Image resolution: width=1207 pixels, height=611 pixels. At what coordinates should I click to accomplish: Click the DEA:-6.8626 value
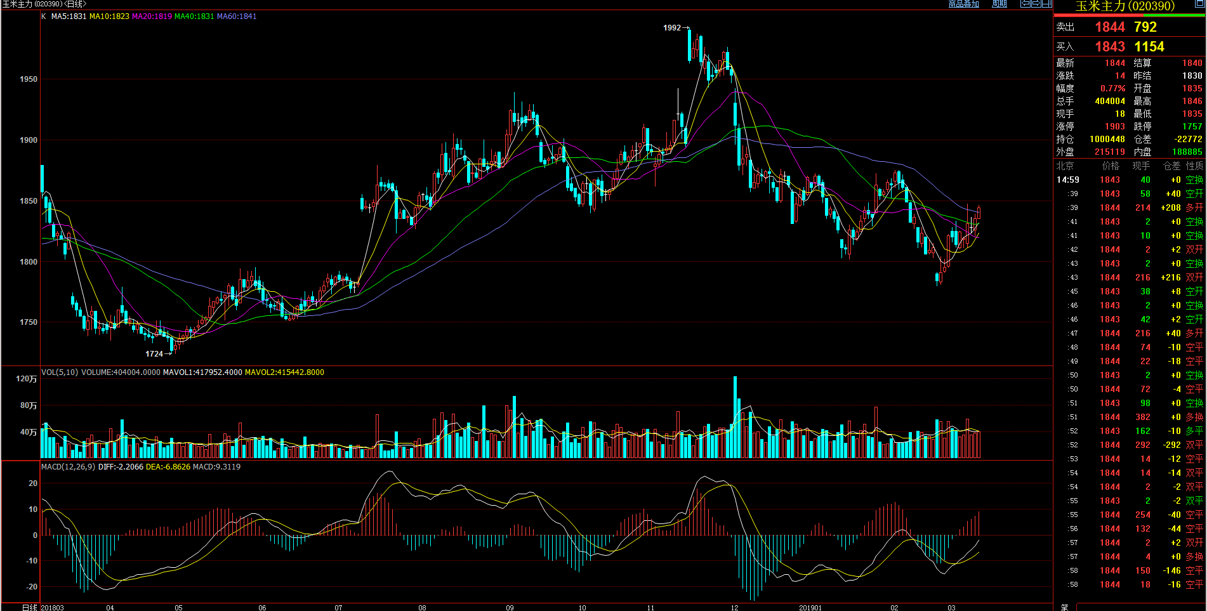pyautogui.click(x=168, y=467)
